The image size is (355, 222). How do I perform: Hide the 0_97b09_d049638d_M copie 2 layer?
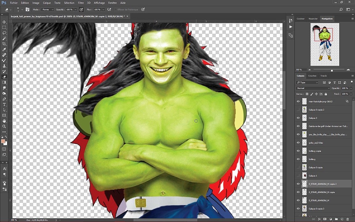(298, 184)
